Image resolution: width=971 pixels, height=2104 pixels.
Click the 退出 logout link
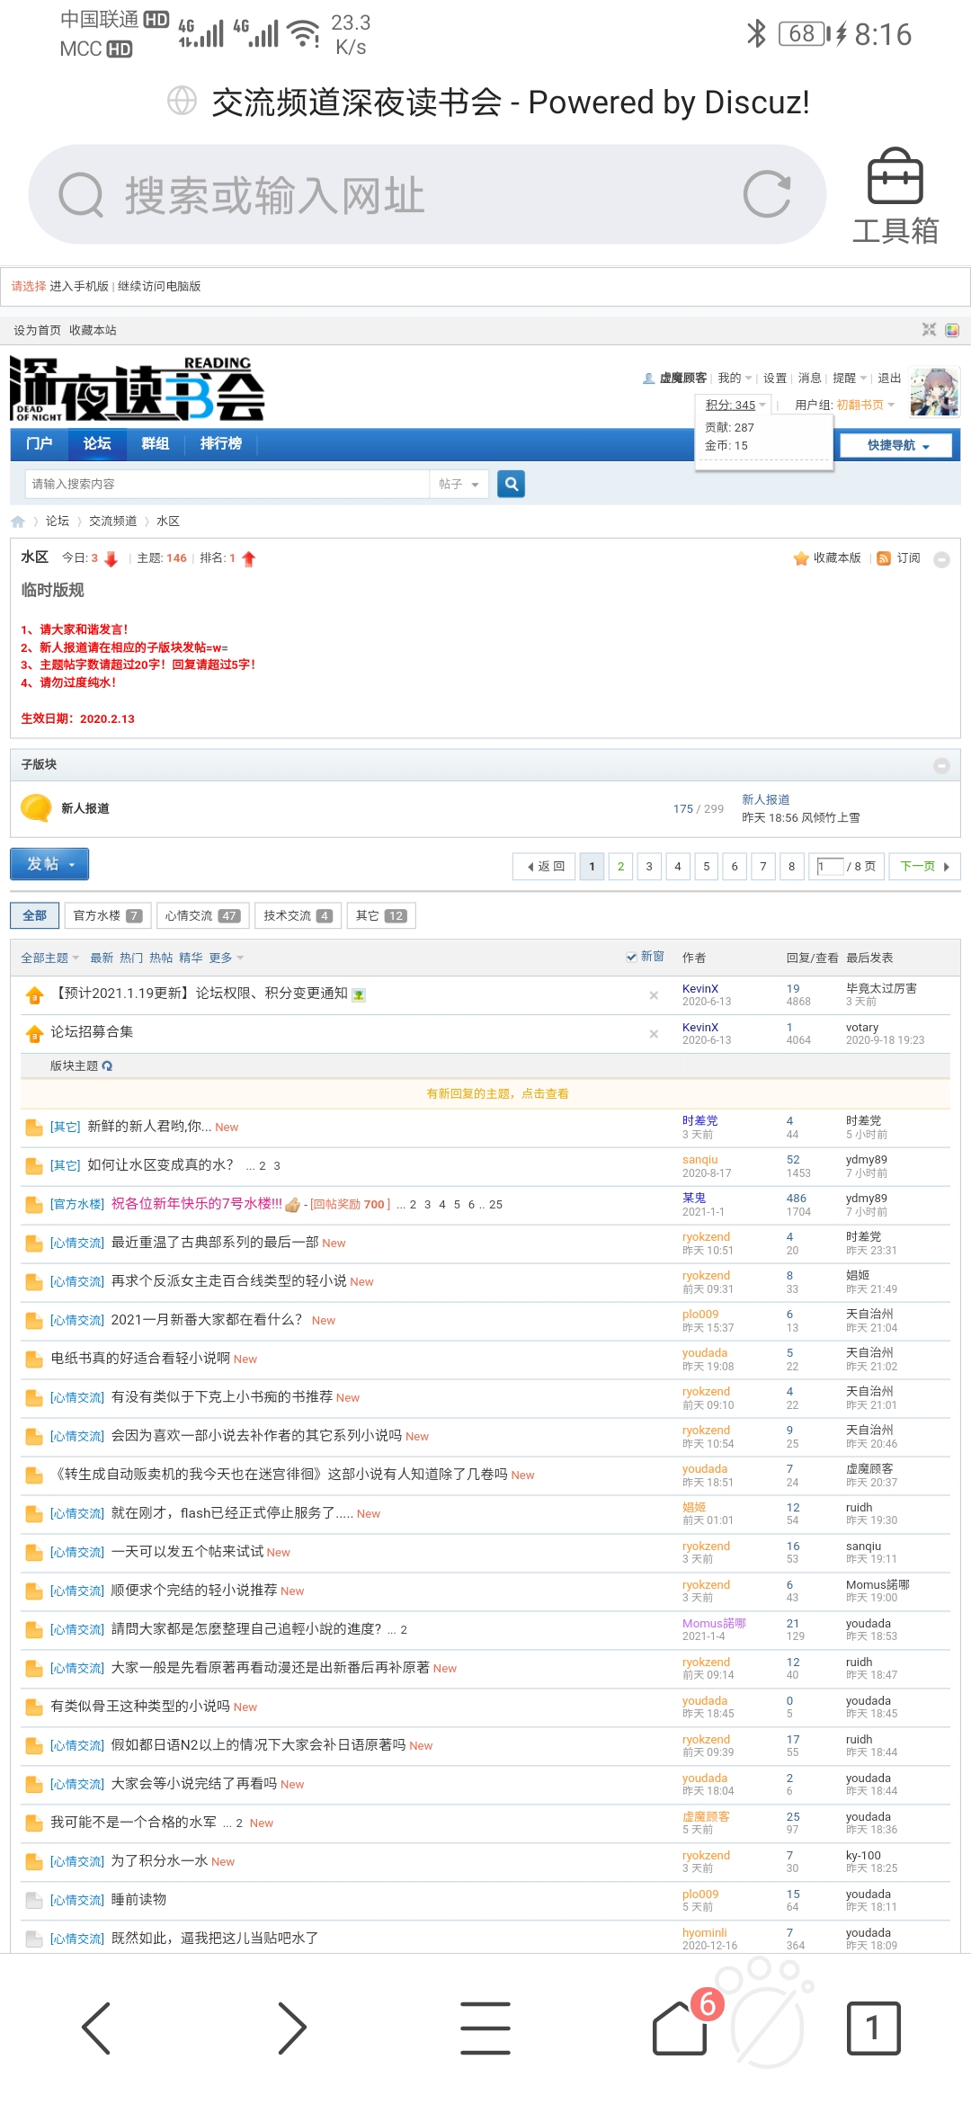coord(889,379)
